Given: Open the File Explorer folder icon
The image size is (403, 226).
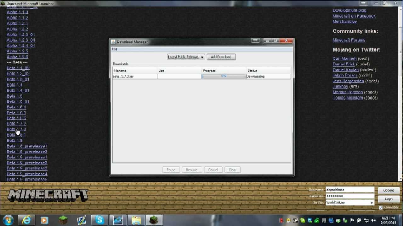Looking at the screenshot, I should click(x=136, y=220).
